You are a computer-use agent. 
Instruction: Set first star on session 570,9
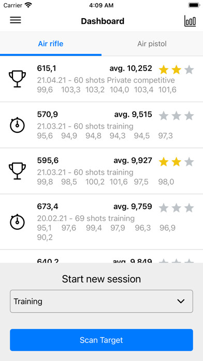pos(164,116)
